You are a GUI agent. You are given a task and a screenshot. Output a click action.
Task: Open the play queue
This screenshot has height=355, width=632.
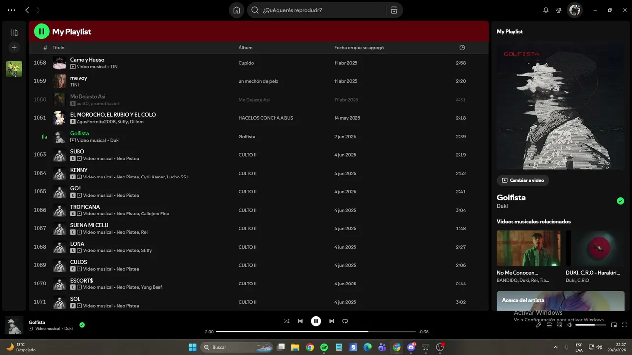pyautogui.click(x=549, y=325)
